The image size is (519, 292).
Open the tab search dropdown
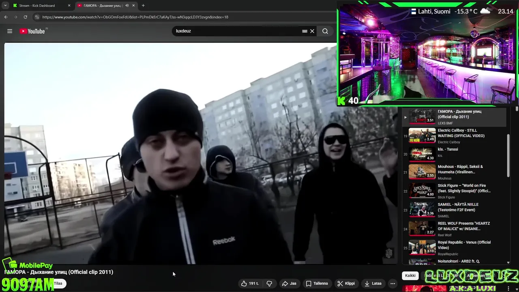(x=5, y=6)
